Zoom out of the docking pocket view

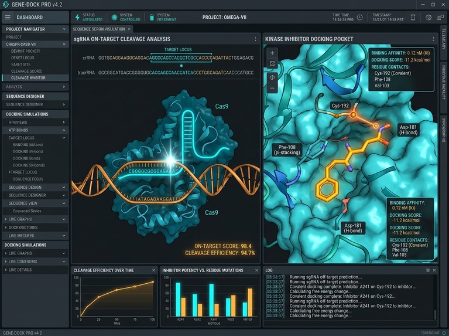click(x=272, y=88)
